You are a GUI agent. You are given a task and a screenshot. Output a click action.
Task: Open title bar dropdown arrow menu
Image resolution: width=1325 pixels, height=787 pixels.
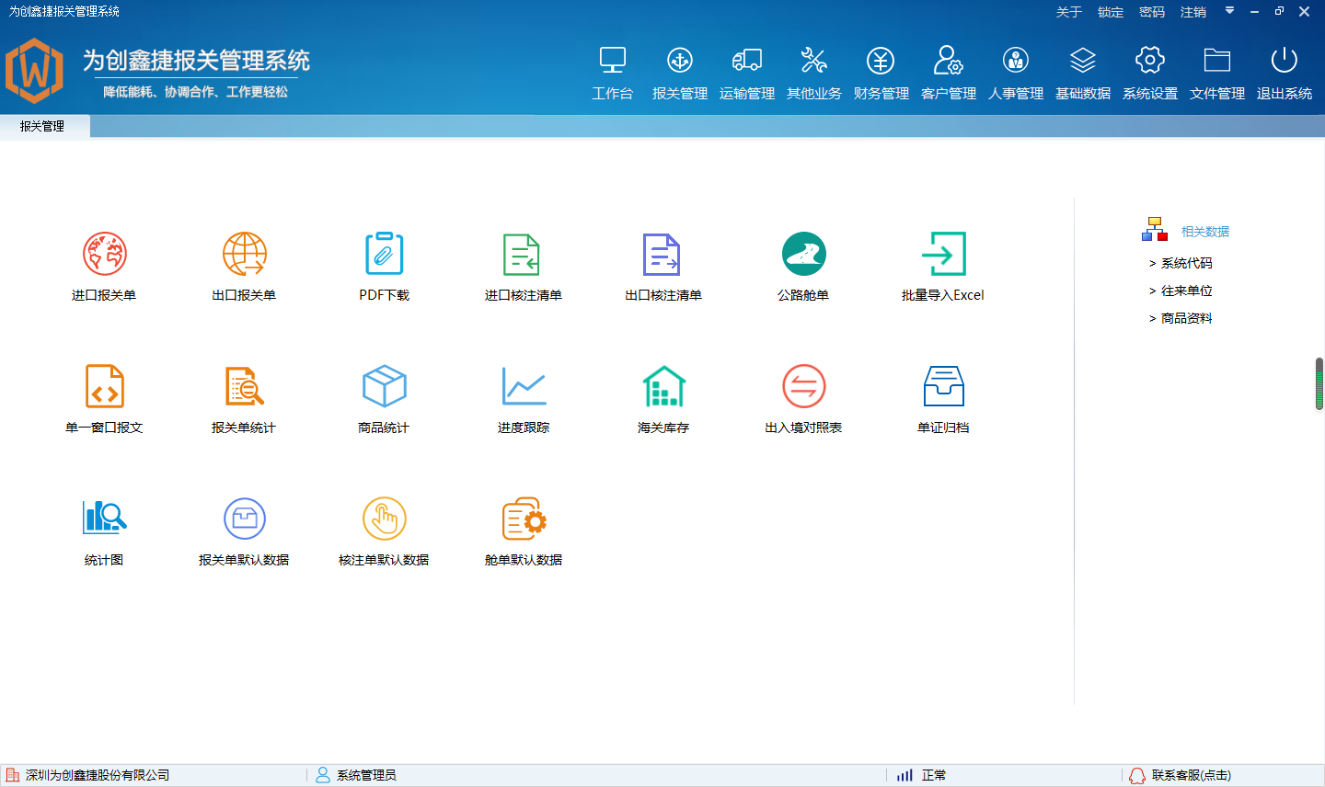click(1229, 11)
